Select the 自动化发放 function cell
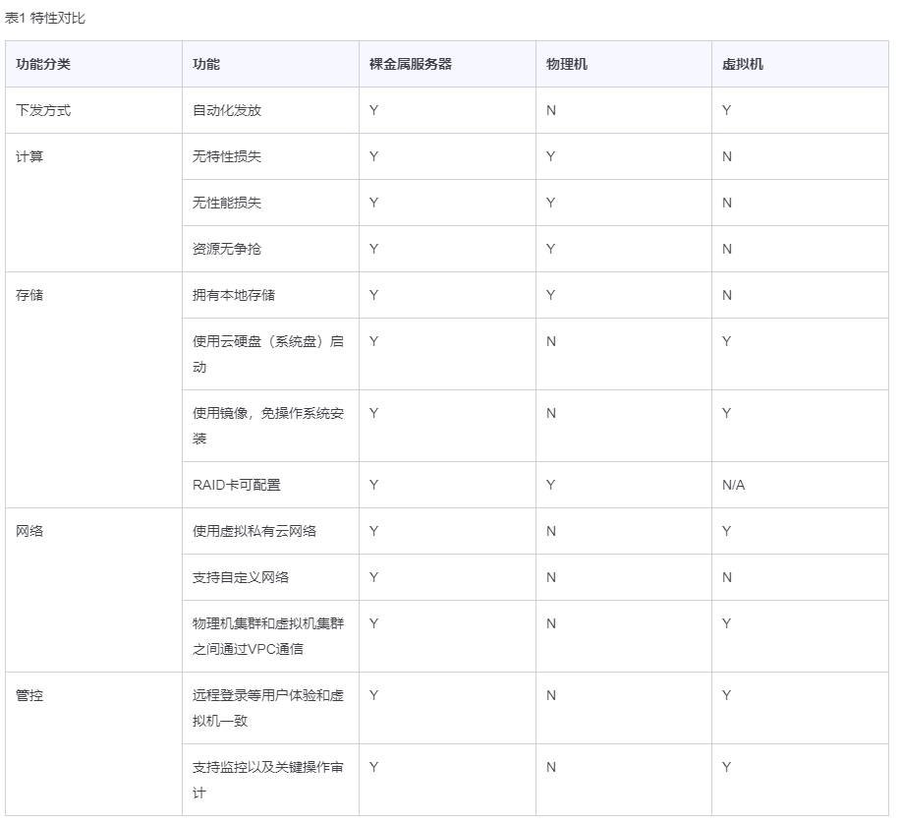The image size is (902, 823). click(227, 110)
